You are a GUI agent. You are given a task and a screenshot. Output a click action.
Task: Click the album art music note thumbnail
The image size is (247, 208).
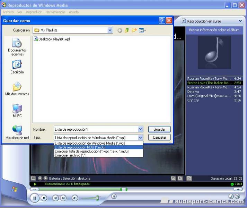214,52
